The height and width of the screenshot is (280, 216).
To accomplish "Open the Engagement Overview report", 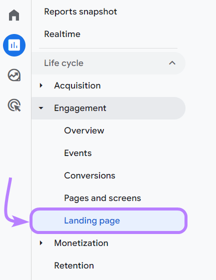I will [x=84, y=130].
